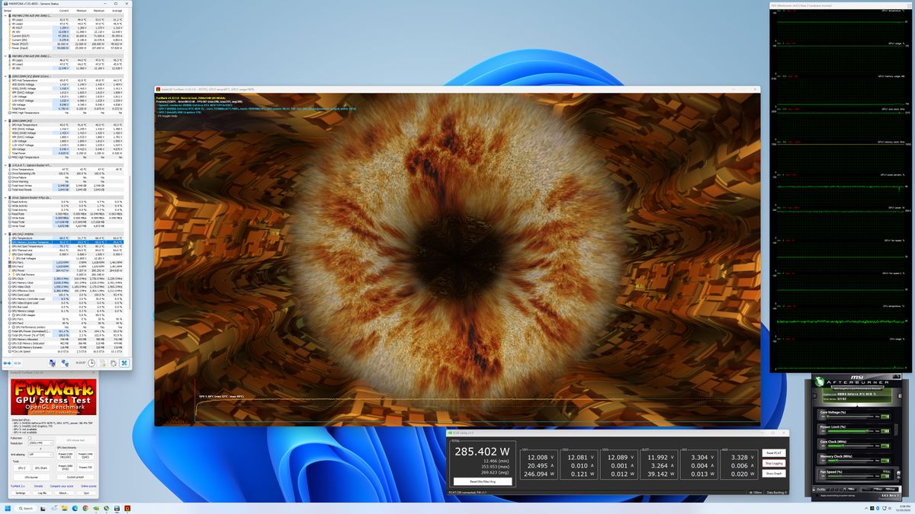Collapse the GPU NVIDIA sensor group in HWiNFO
The width and height of the screenshot is (915, 514).
coord(5,232)
